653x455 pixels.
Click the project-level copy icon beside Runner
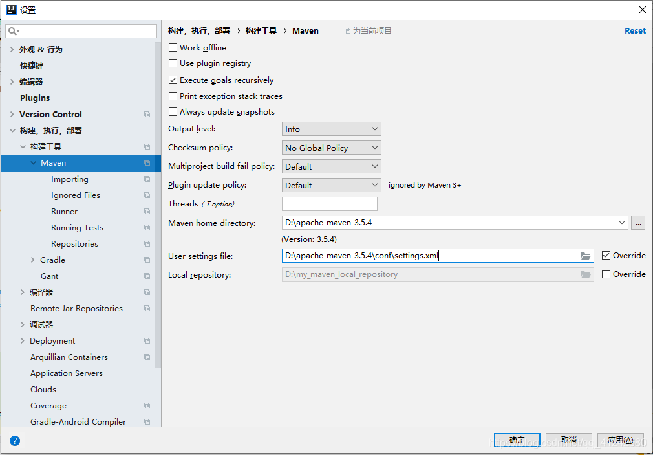147,212
